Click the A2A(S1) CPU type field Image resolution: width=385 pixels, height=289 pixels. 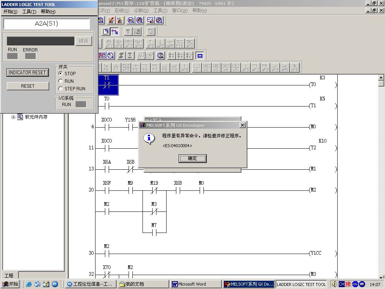point(47,24)
